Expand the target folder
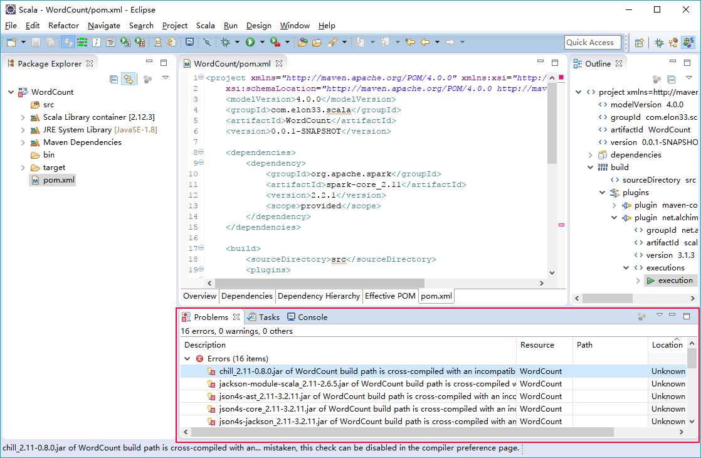Viewport: 701px width, 458px height. point(23,168)
